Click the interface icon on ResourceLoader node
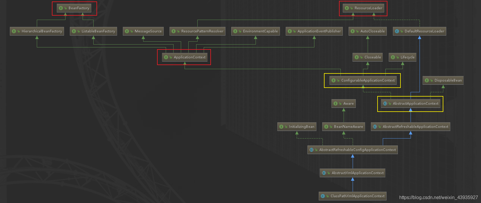This screenshot has height=203, width=481. pyautogui.click(x=347, y=8)
